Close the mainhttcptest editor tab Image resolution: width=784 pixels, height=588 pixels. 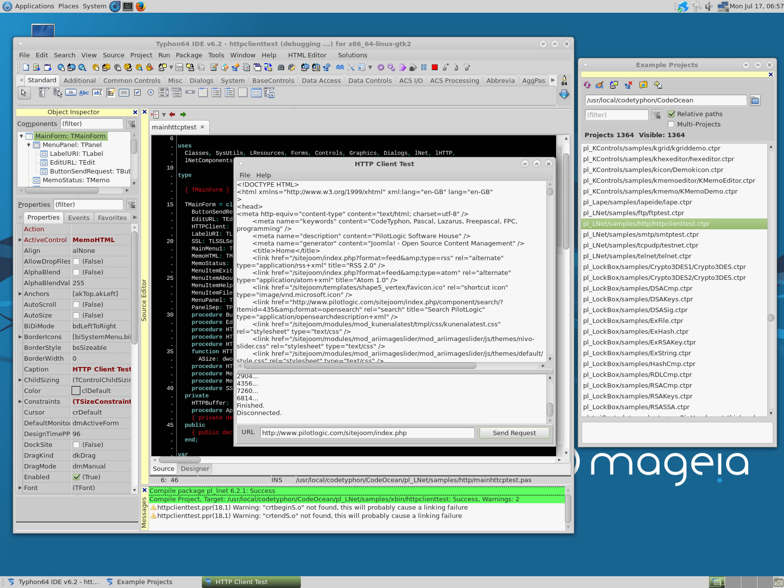tap(202, 127)
